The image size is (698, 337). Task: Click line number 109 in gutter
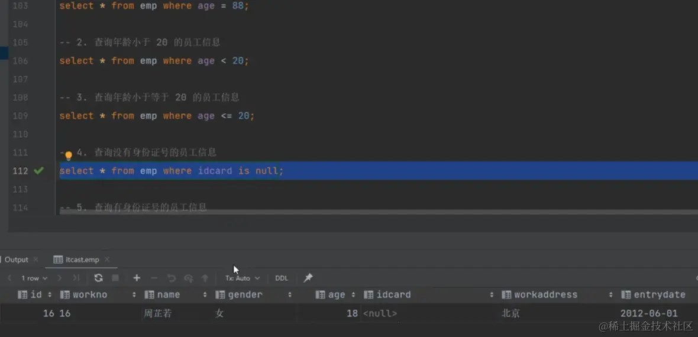click(x=21, y=116)
